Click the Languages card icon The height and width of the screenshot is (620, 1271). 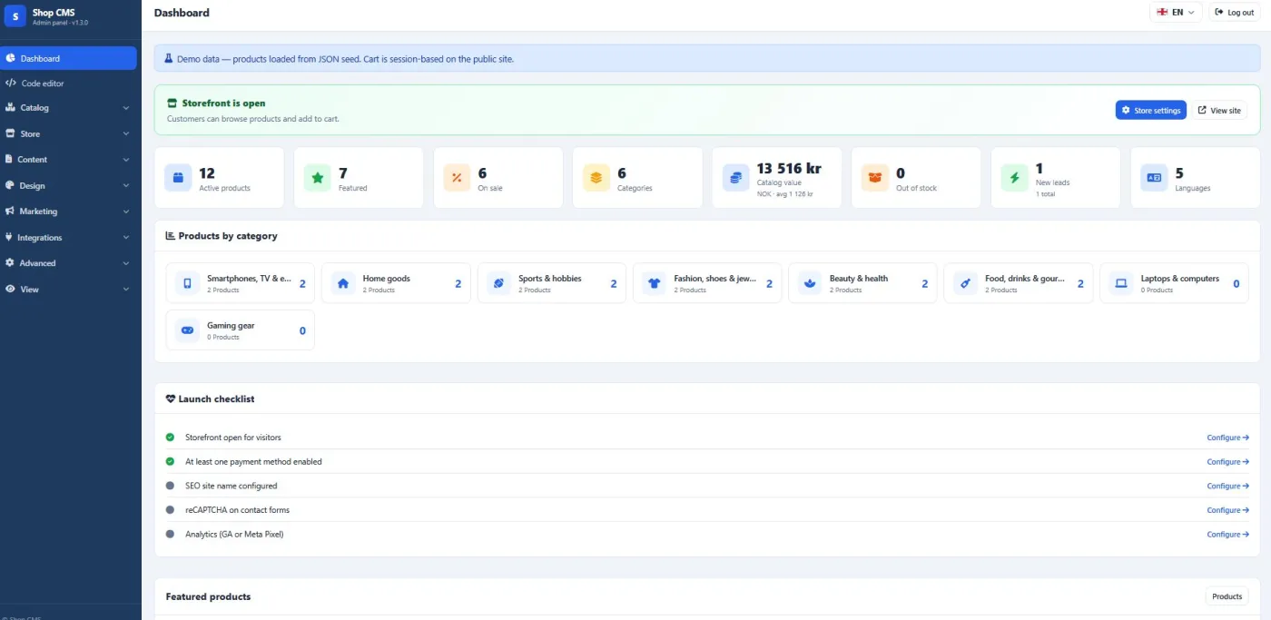point(1154,178)
